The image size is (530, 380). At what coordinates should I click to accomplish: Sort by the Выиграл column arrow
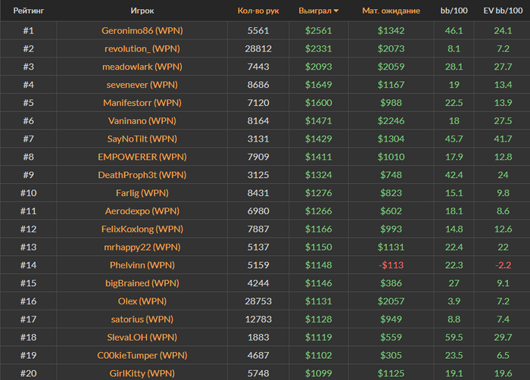click(336, 11)
